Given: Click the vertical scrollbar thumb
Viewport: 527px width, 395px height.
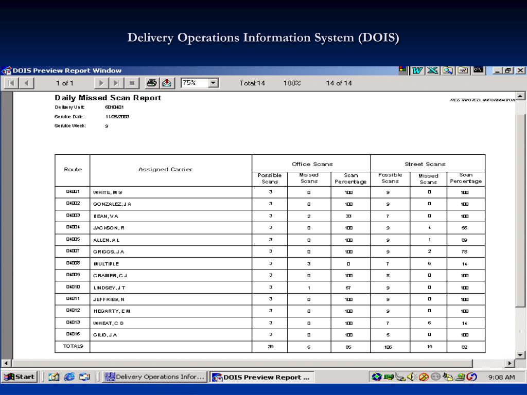Looking at the screenshot, I should [x=520, y=210].
